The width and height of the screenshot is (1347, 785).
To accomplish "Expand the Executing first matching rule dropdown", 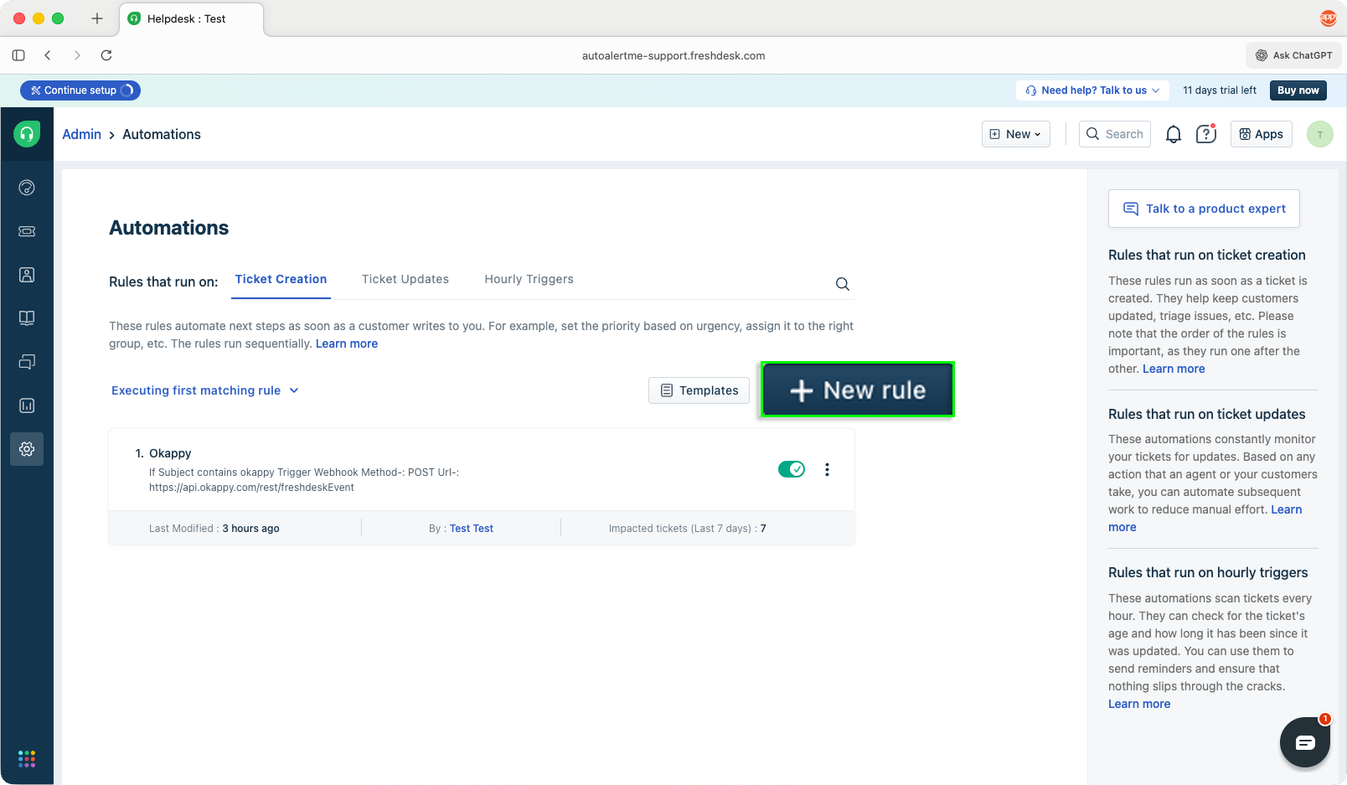I will [205, 390].
